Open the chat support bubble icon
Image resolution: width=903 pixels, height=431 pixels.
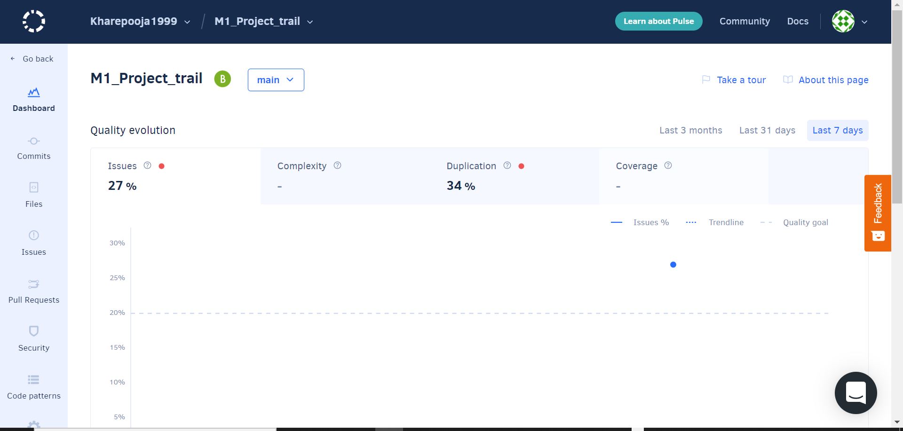pyautogui.click(x=855, y=393)
